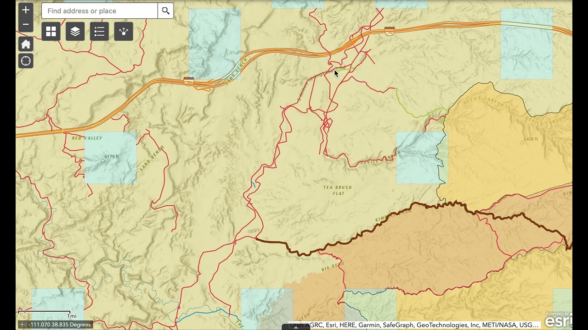The width and height of the screenshot is (588, 330).
Task: Zoom out of the map
Action: pyautogui.click(x=26, y=25)
